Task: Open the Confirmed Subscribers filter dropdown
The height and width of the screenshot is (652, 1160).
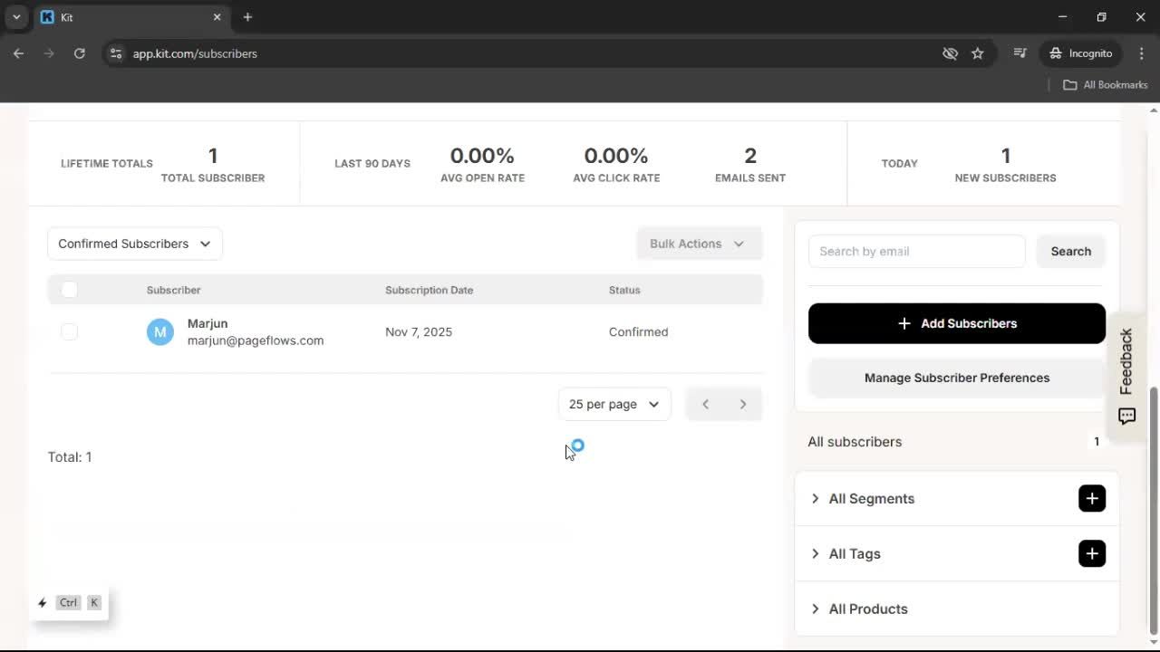Action: pyautogui.click(x=134, y=244)
